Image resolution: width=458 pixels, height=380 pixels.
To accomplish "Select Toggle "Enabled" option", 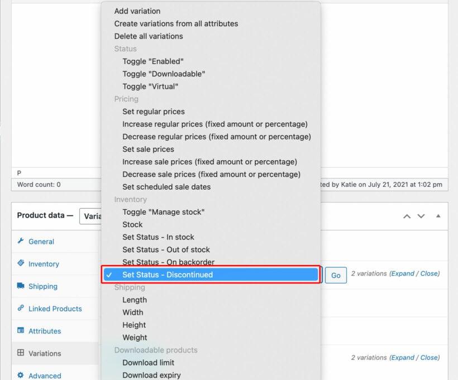I will point(153,61).
